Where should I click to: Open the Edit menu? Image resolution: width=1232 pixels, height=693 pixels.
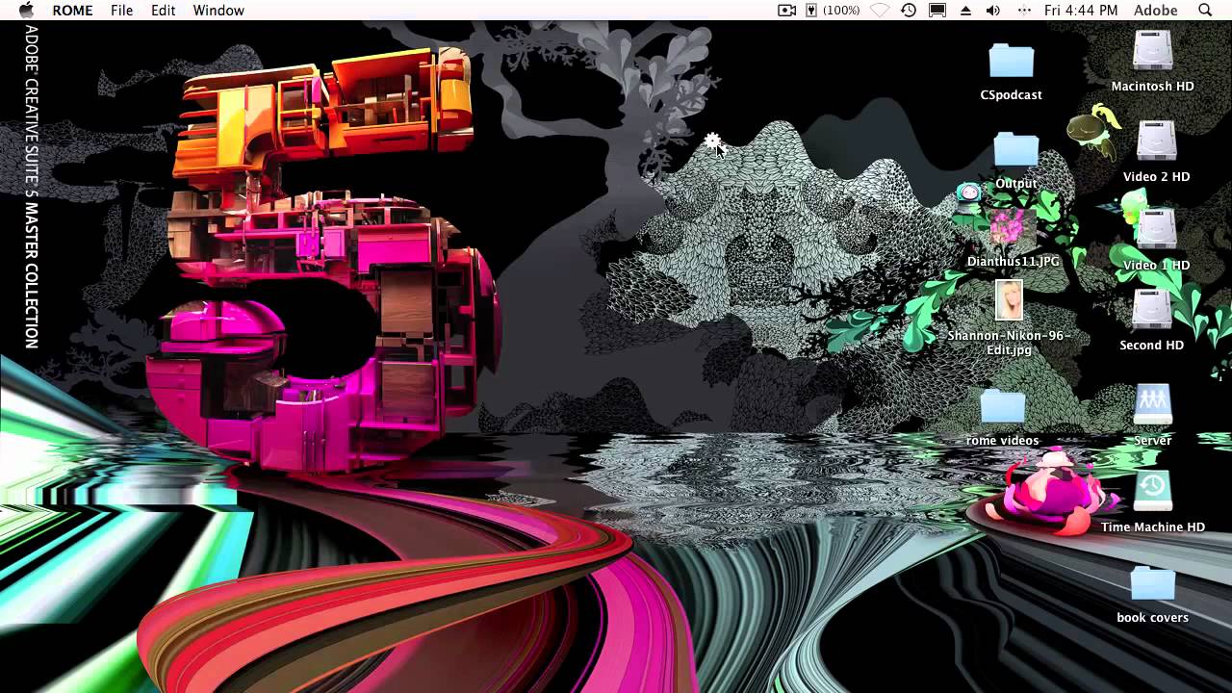[x=163, y=11]
